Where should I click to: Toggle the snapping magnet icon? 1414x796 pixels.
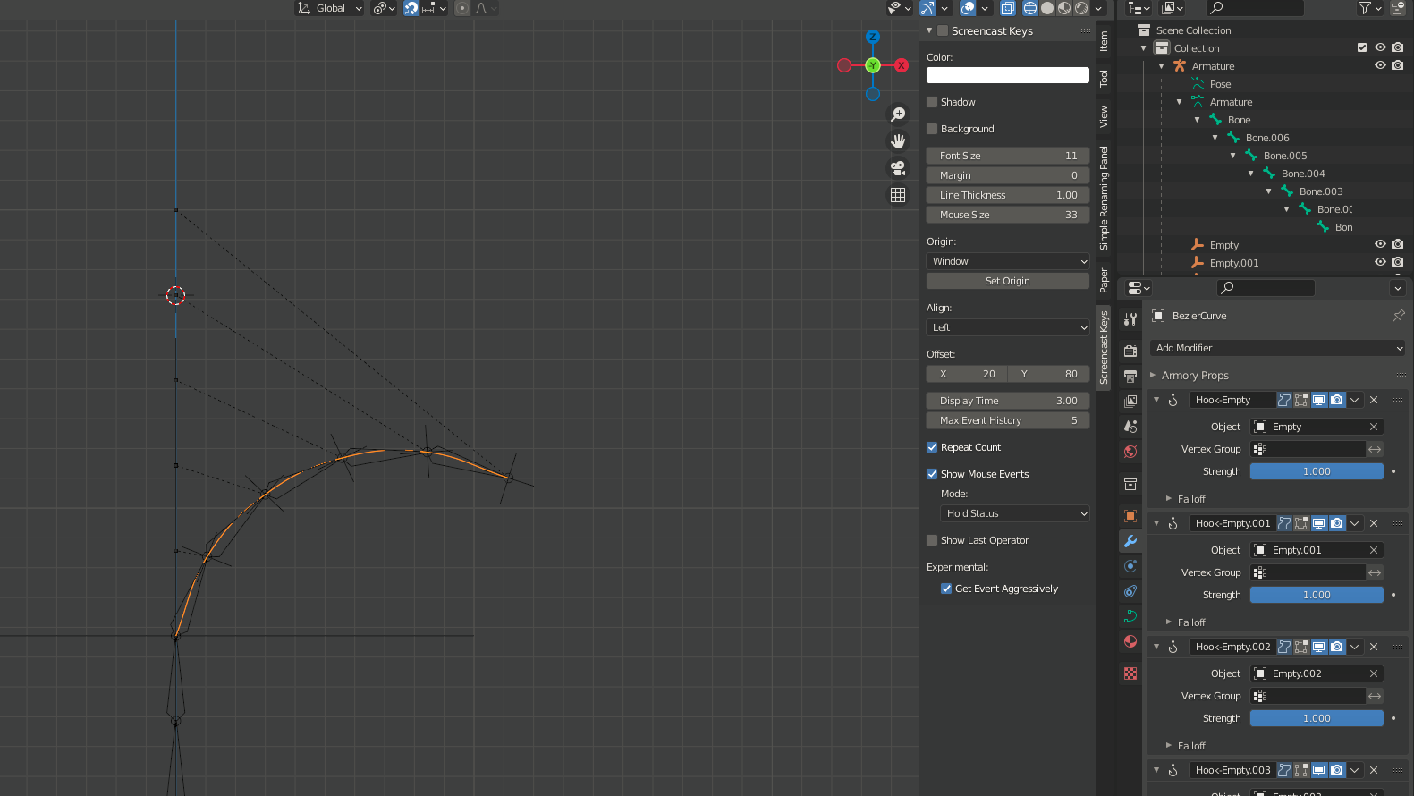[411, 8]
